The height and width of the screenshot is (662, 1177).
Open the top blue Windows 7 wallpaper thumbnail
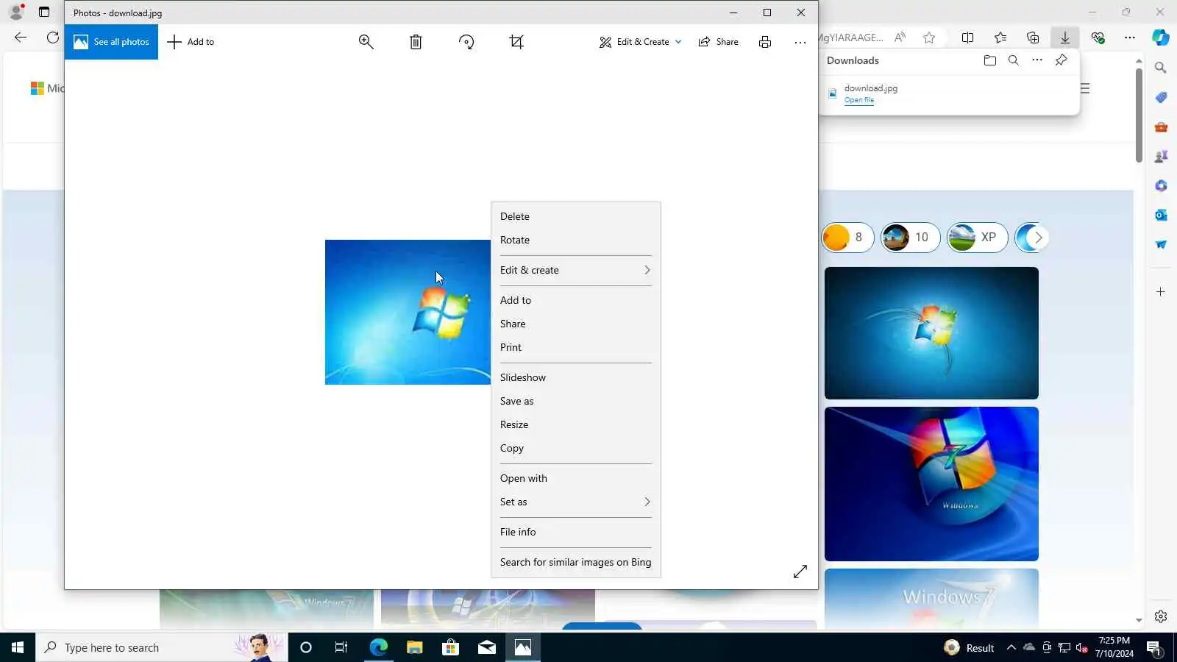point(931,333)
